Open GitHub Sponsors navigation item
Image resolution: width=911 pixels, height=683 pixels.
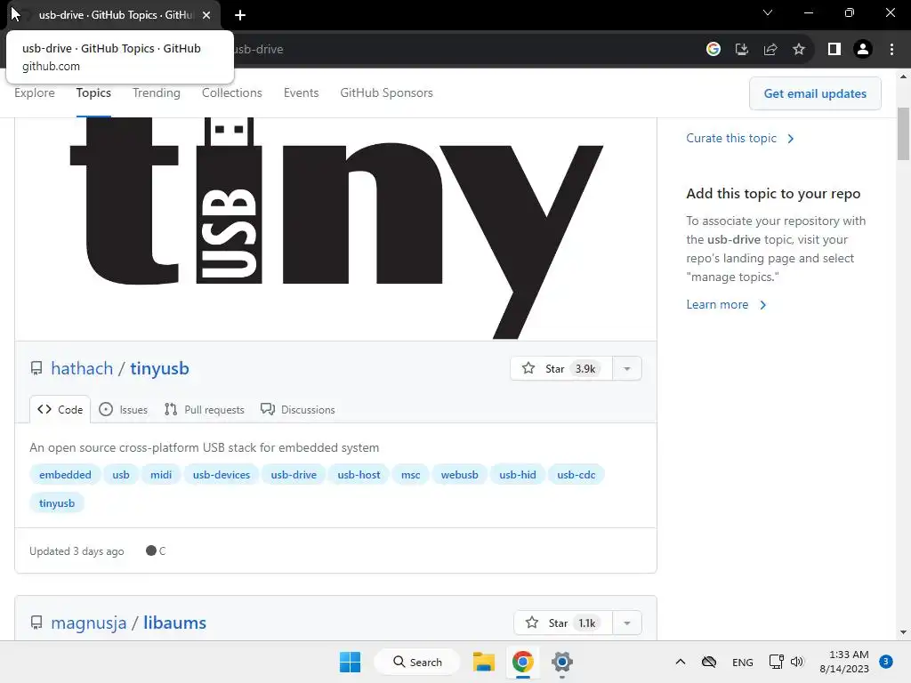pyautogui.click(x=386, y=92)
